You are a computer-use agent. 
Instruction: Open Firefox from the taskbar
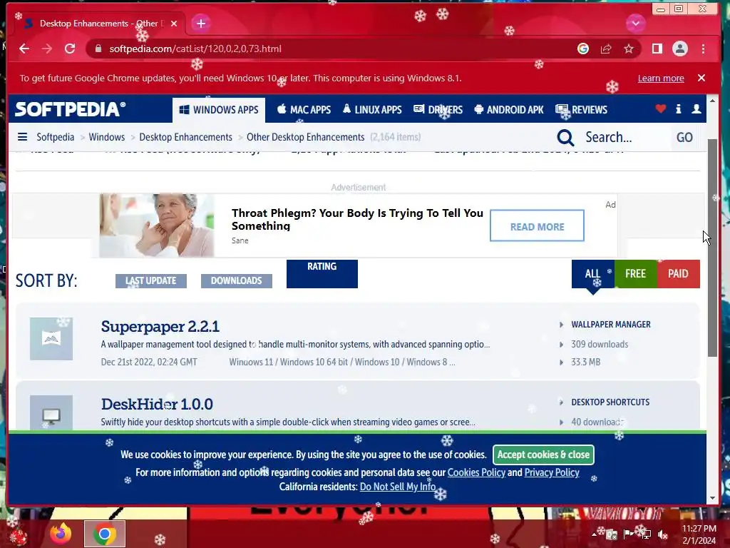(61, 534)
